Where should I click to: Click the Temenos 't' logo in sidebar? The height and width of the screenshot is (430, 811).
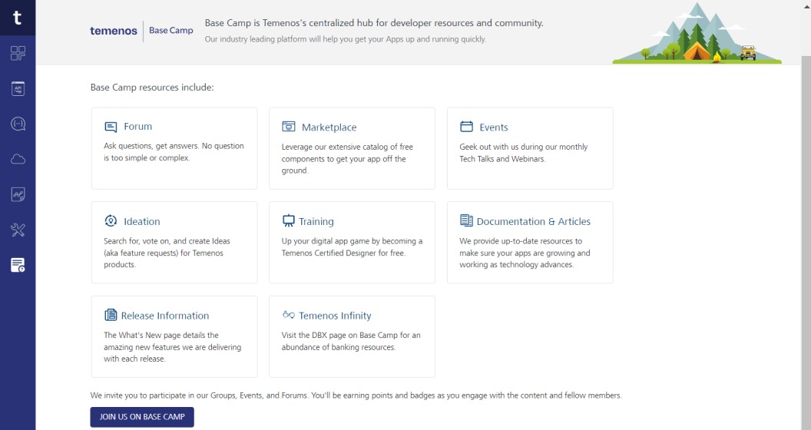point(18,17)
